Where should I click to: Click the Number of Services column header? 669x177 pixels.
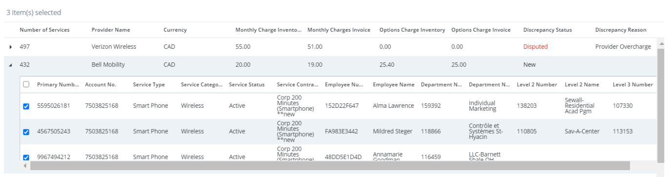[44, 30]
